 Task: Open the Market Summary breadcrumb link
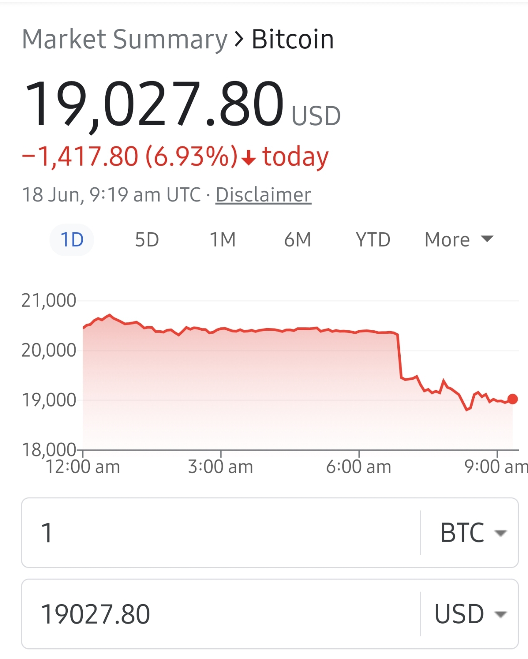(124, 40)
